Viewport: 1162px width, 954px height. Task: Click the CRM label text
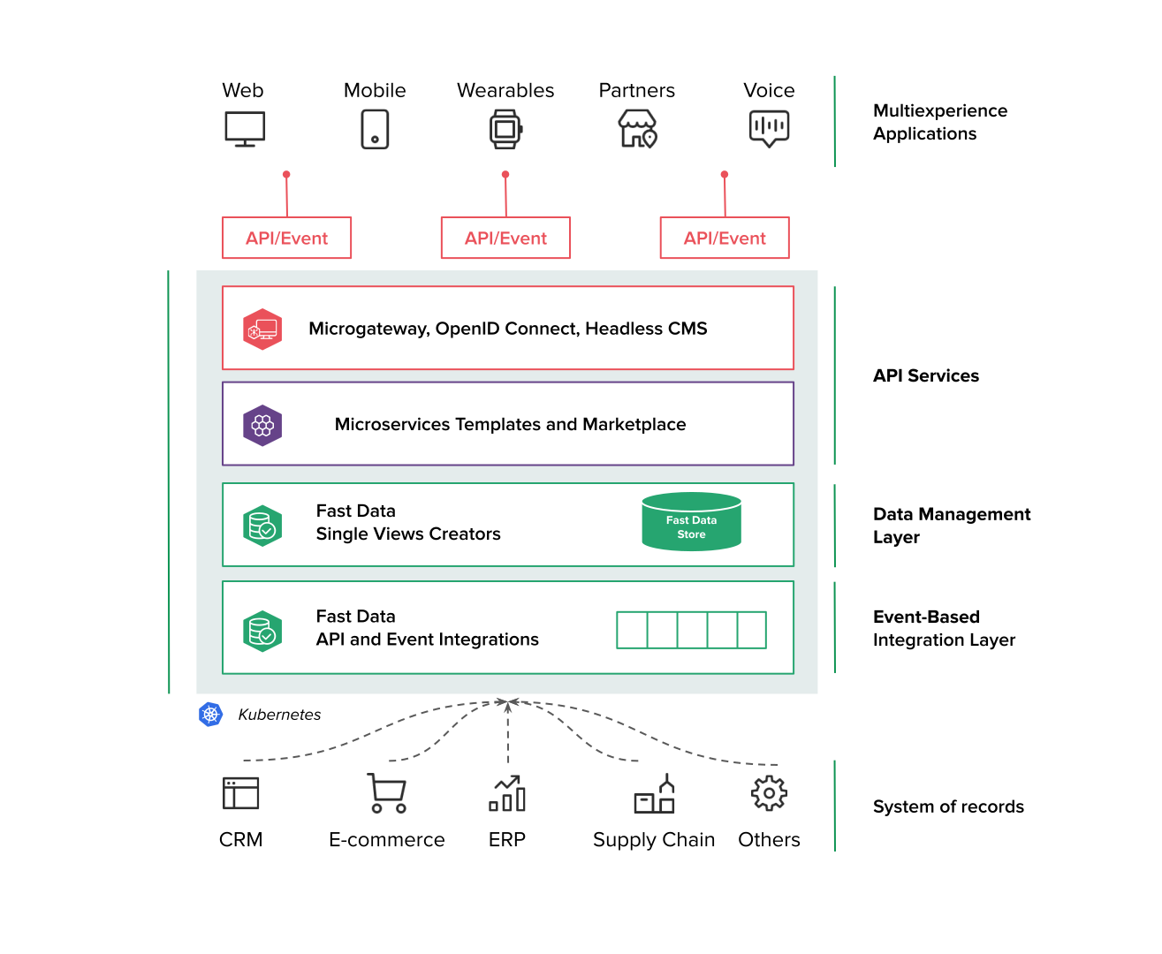coord(240,839)
